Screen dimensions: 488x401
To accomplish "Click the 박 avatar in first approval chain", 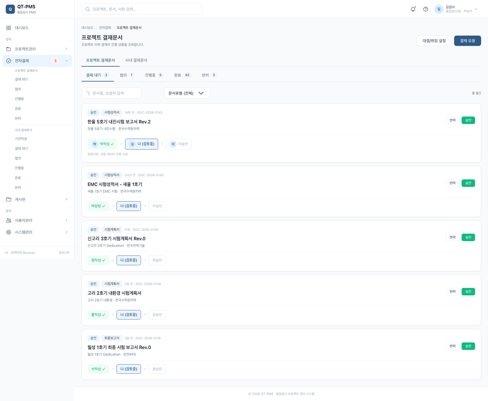I will tap(94, 144).
